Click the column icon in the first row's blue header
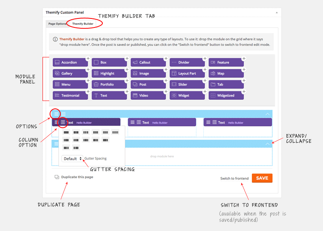The image size is (323, 231). click(63, 114)
